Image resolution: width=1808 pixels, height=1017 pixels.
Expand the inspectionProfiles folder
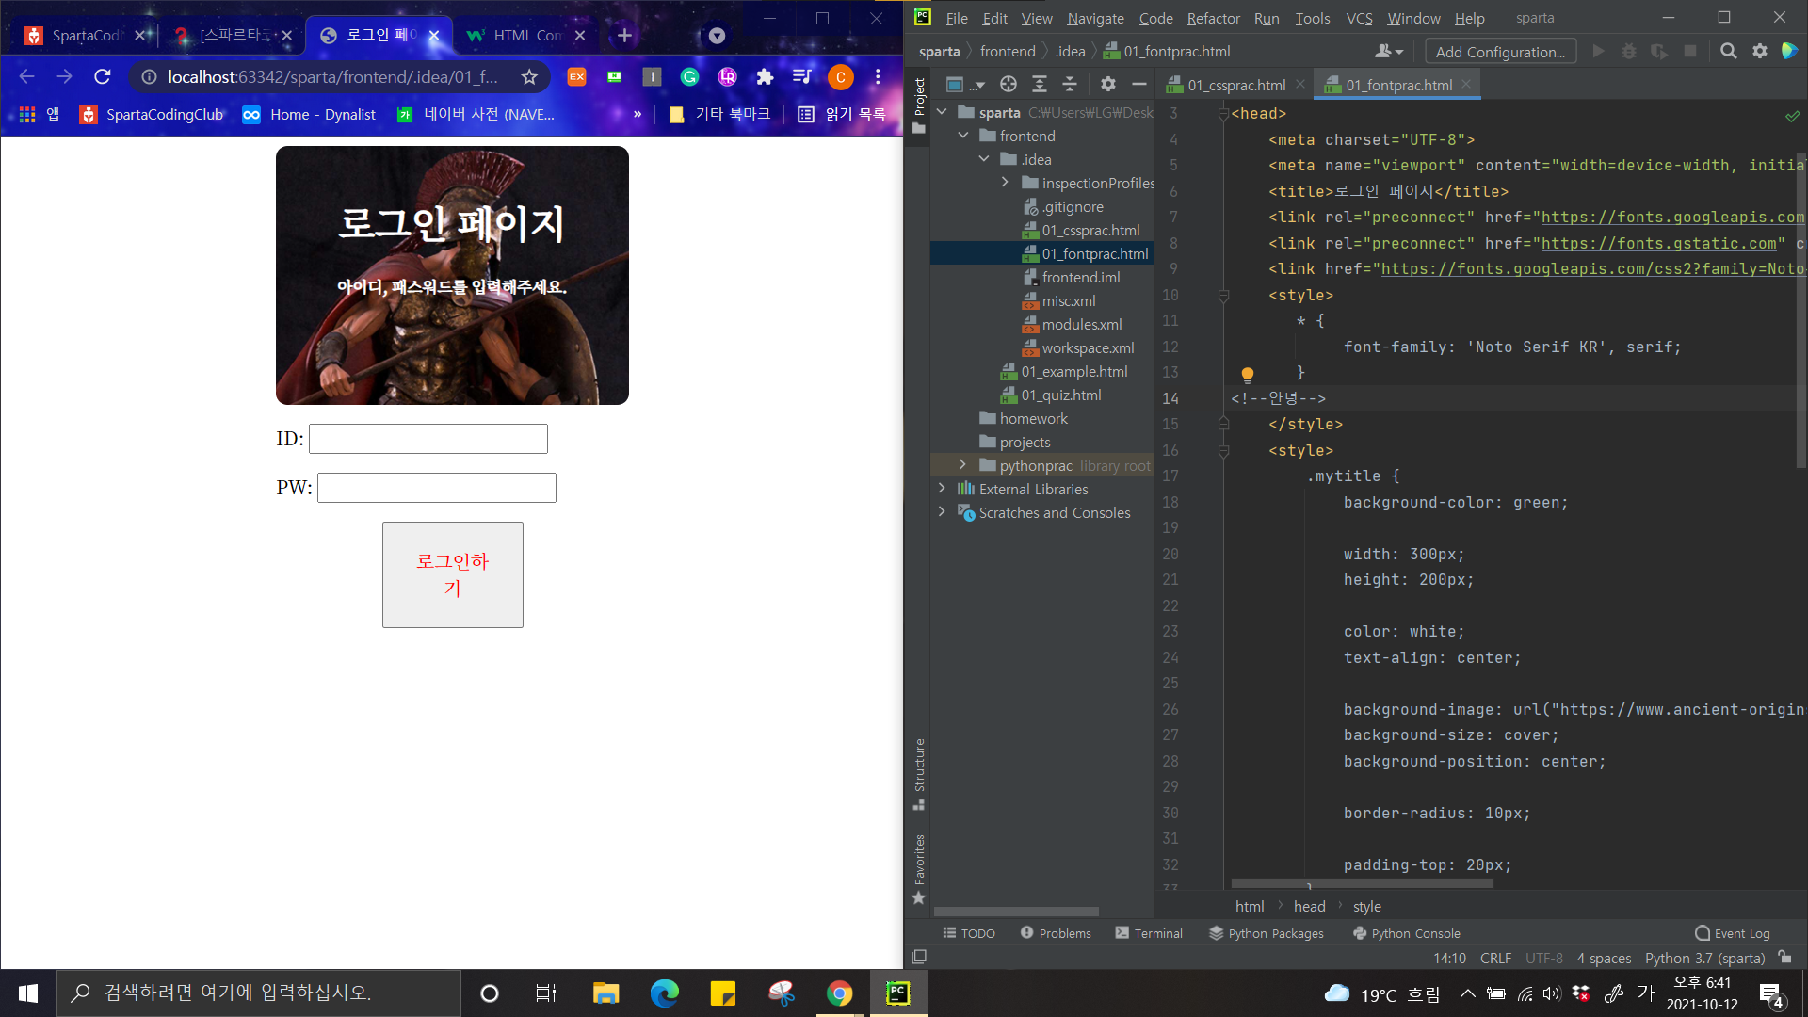tap(1005, 183)
